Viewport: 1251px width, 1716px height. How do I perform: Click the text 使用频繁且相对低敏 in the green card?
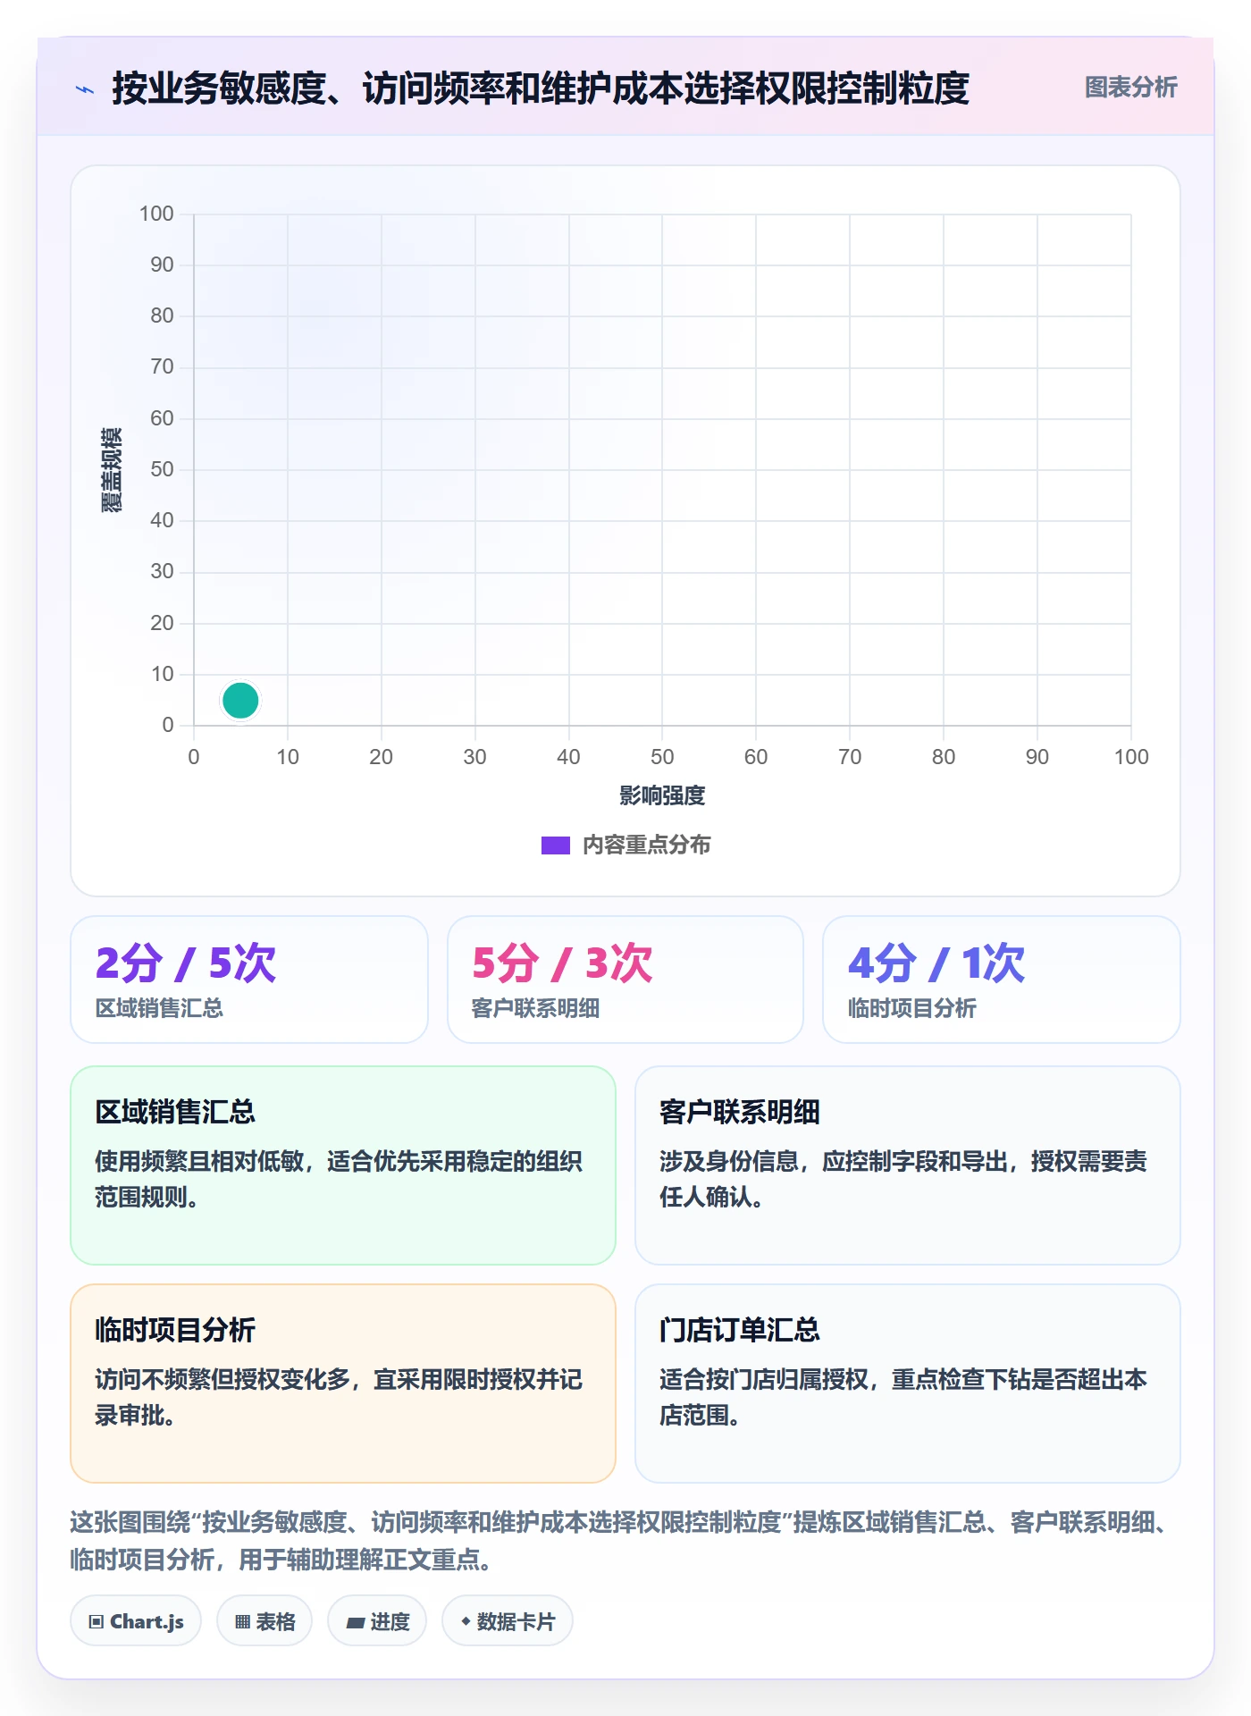click(x=199, y=1161)
